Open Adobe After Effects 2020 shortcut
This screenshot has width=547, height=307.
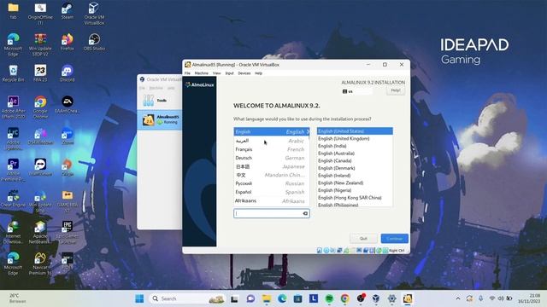13,107
